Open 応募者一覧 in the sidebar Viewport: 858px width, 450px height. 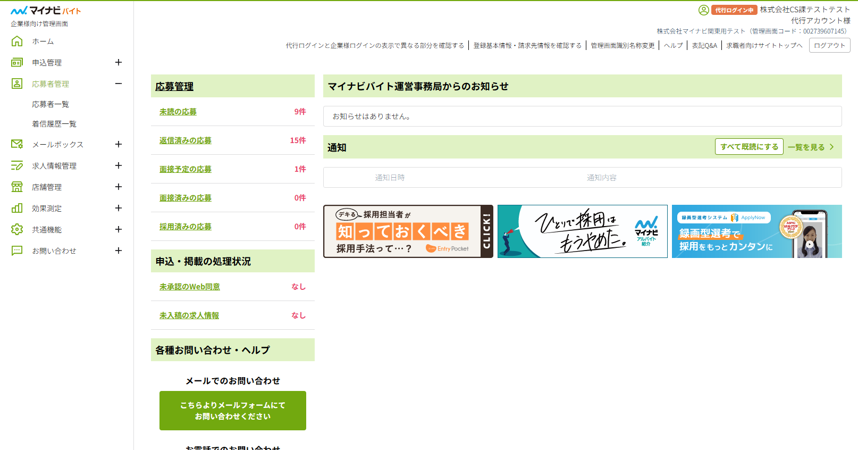click(51, 104)
